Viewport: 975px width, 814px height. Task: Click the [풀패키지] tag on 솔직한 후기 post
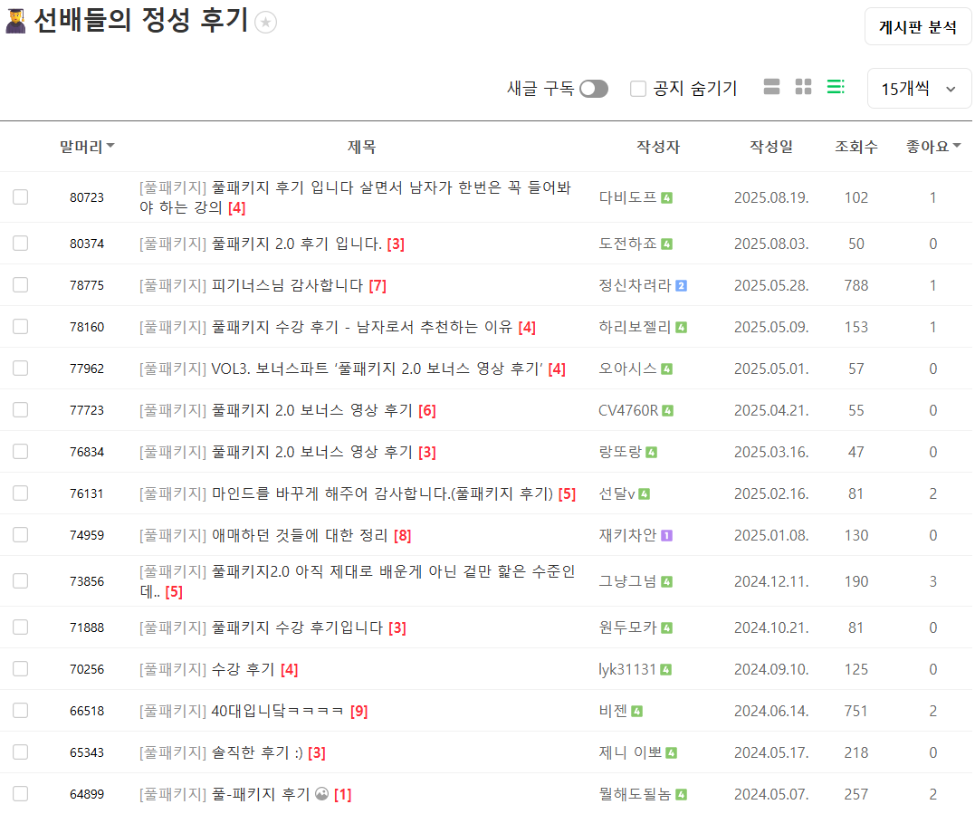pos(173,752)
